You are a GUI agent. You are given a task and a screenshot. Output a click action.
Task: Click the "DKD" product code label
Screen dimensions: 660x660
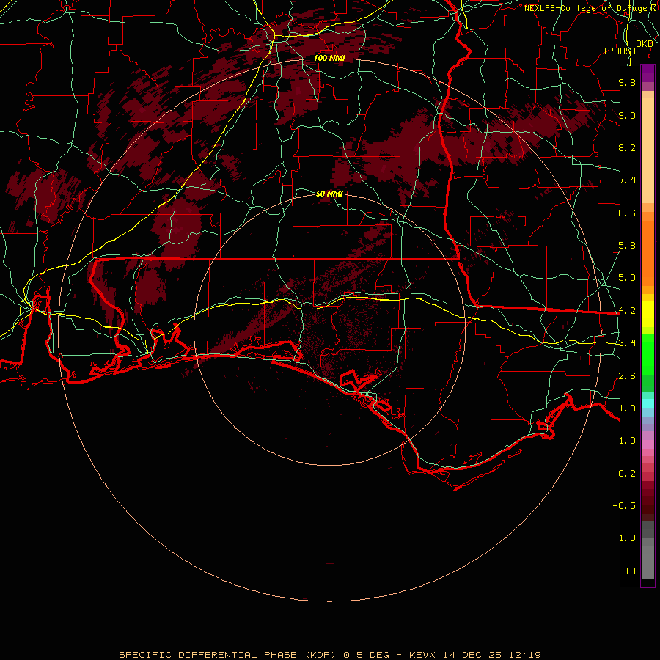point(644,44)
